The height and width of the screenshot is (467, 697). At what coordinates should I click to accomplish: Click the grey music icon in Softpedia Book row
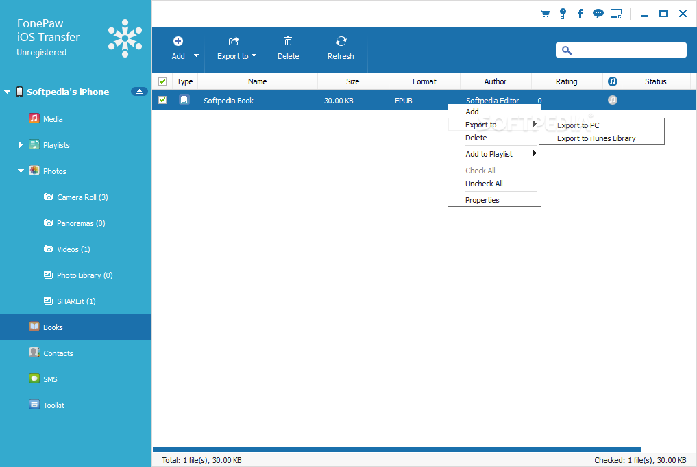tap(613, 100)
